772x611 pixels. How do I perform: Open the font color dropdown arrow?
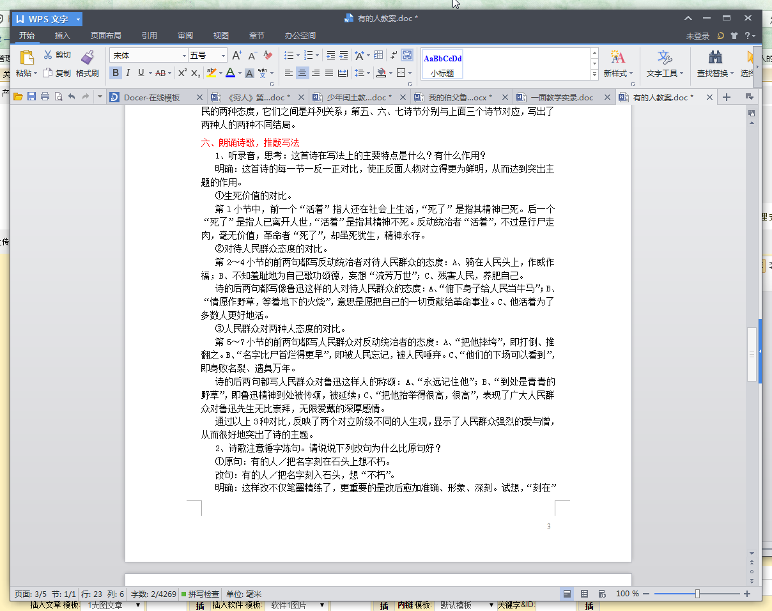pyautogui.click(x=238, y=73)
